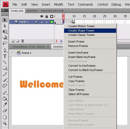Click Layer 1 green outline color swatch
130x129 pixels.
52,22
